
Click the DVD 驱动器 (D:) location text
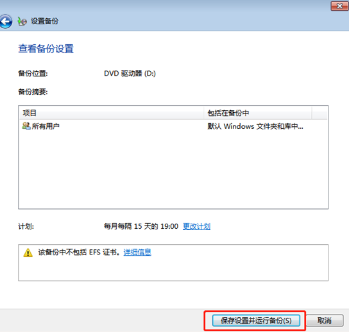pos(130,73)
